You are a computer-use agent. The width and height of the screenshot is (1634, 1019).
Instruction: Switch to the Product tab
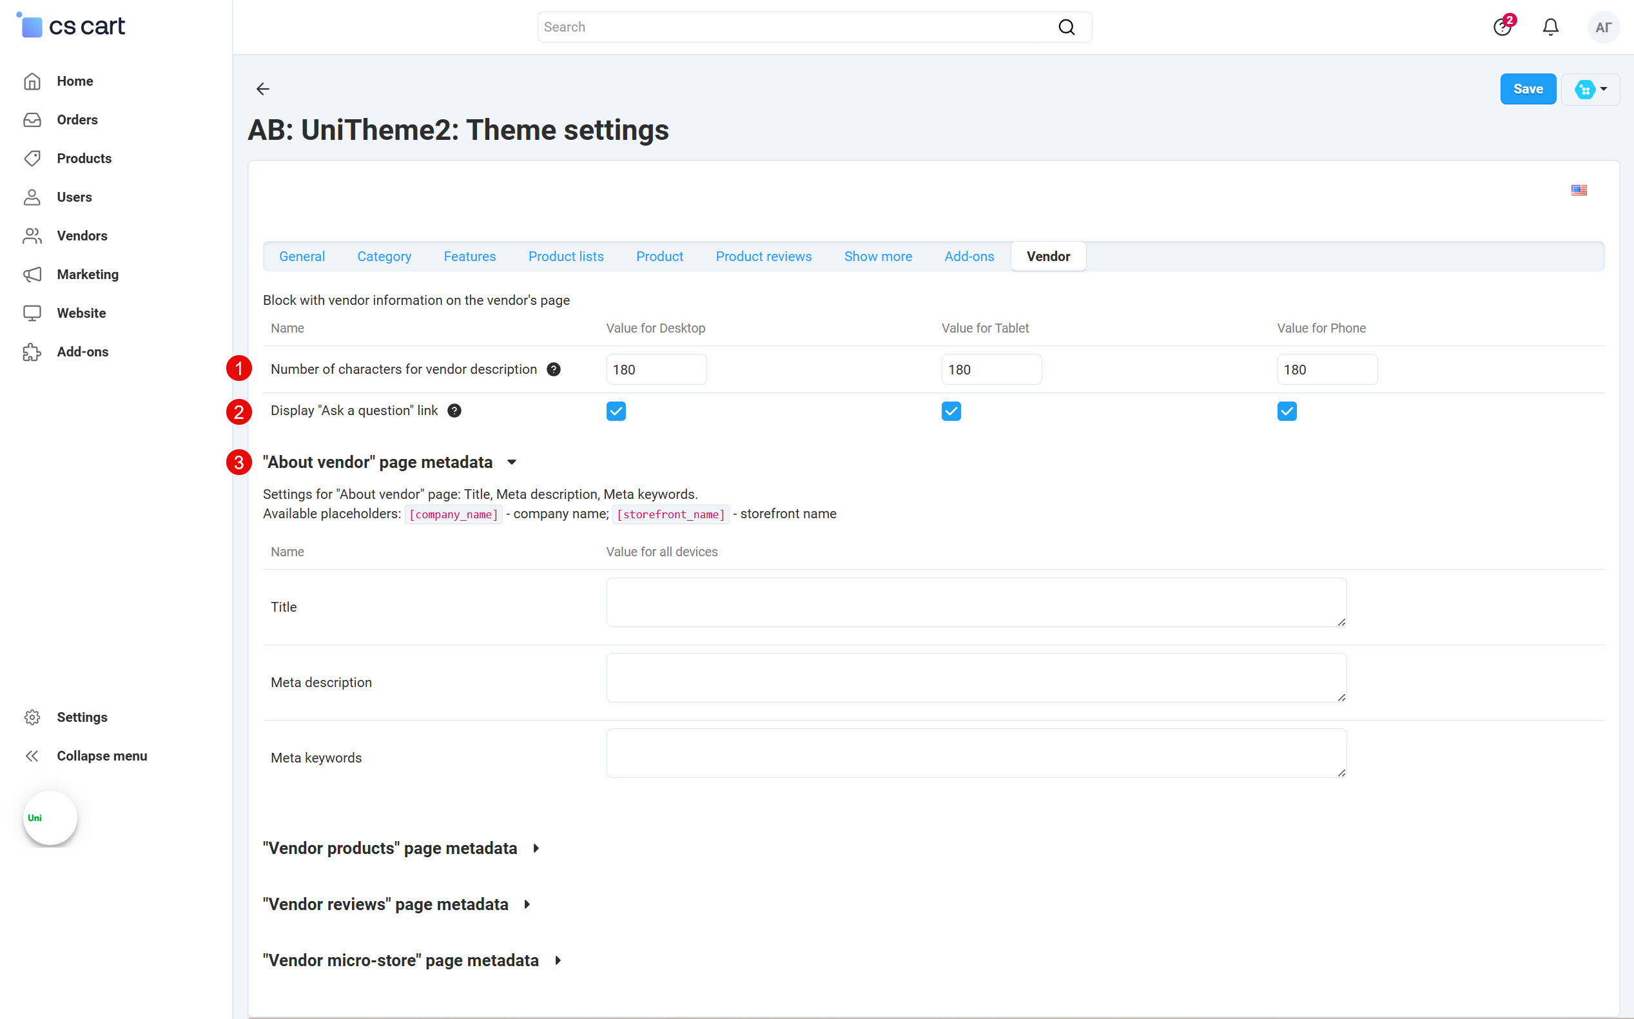659,256
